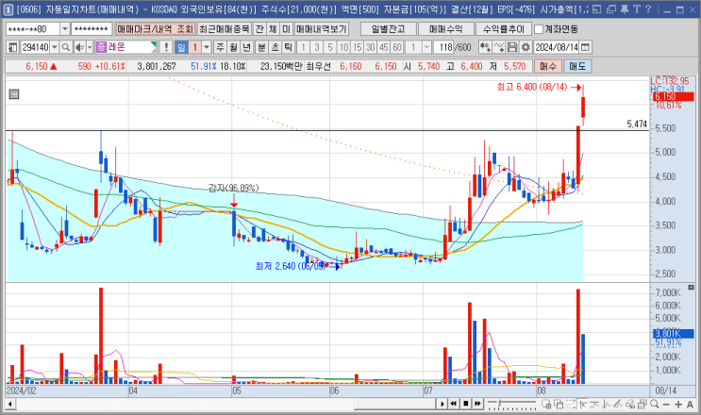This screenshot has width=701, height=415.
Task: Switch to 월 monthly chart
Action: pyautogui.click(x=233, y=47)
